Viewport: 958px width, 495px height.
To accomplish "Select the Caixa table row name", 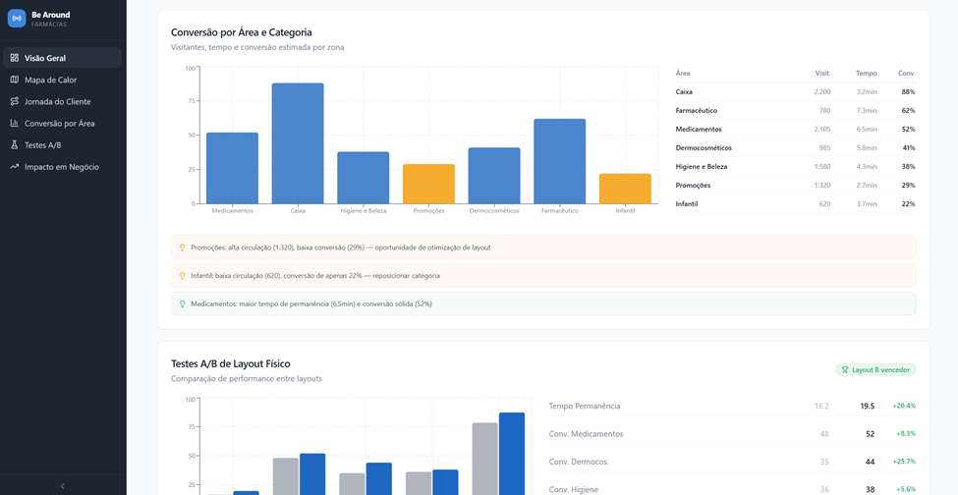I will (684, 91).
